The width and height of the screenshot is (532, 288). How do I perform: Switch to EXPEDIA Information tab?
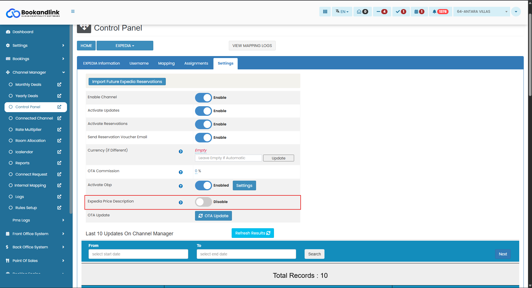pyautogui.click(x=102, y=63)
